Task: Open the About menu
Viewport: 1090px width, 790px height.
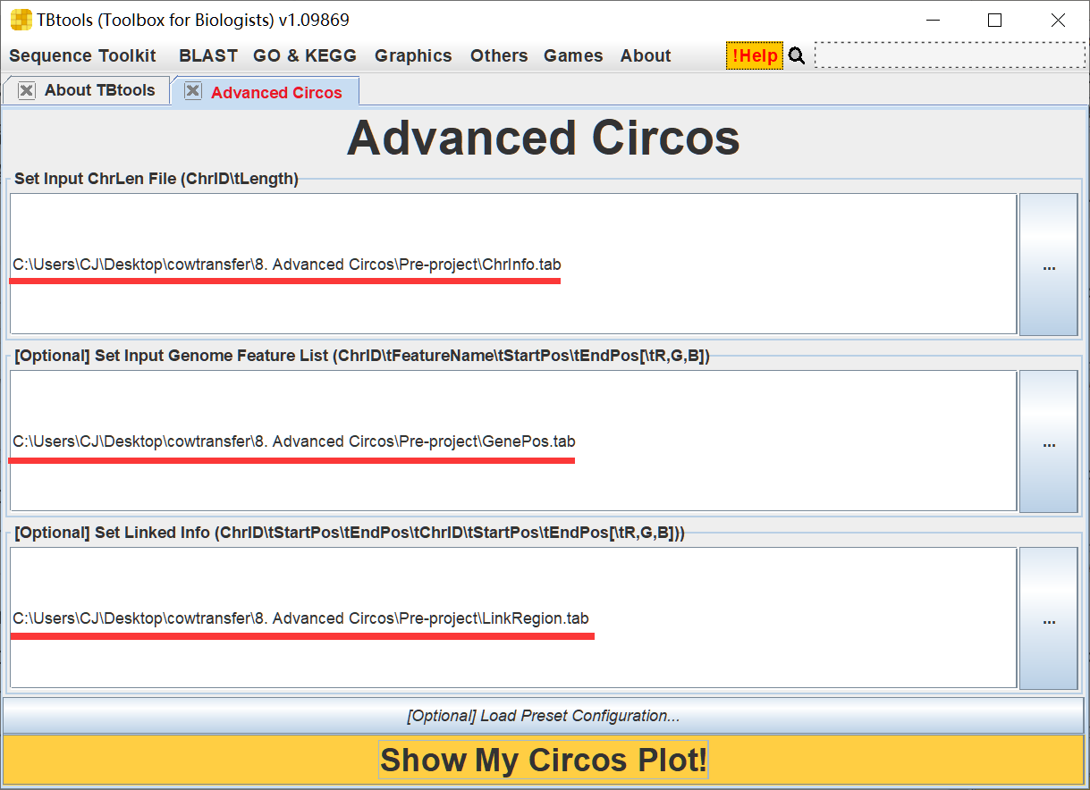Action: (646, 55)
